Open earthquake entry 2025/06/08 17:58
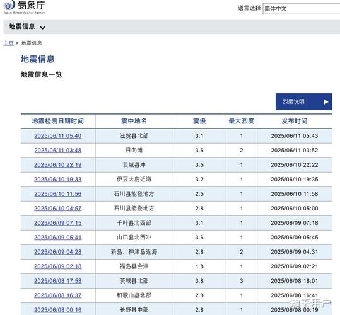Screen dimensions: 340x315 tap(57, 281)
